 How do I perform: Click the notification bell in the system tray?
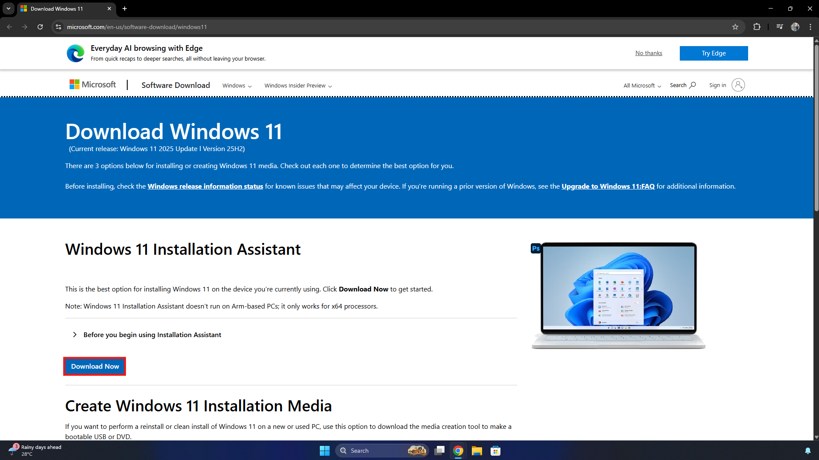(x=808, y=451)
